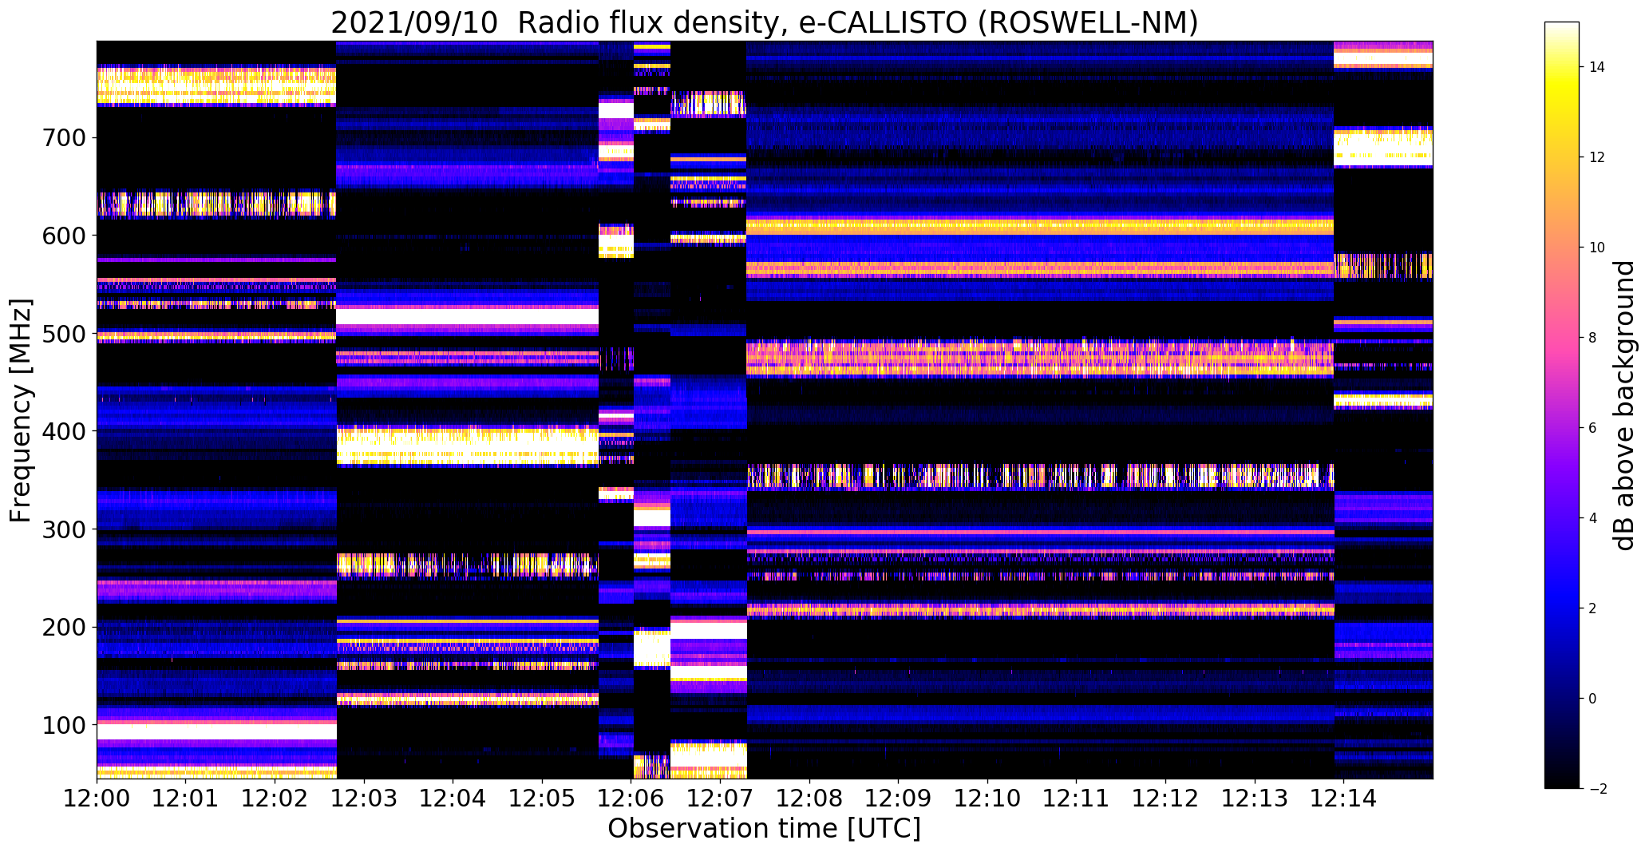Click the 700 frequency tick label
The height and width of the screenshot is (852, 1649).
pos(63,138)
